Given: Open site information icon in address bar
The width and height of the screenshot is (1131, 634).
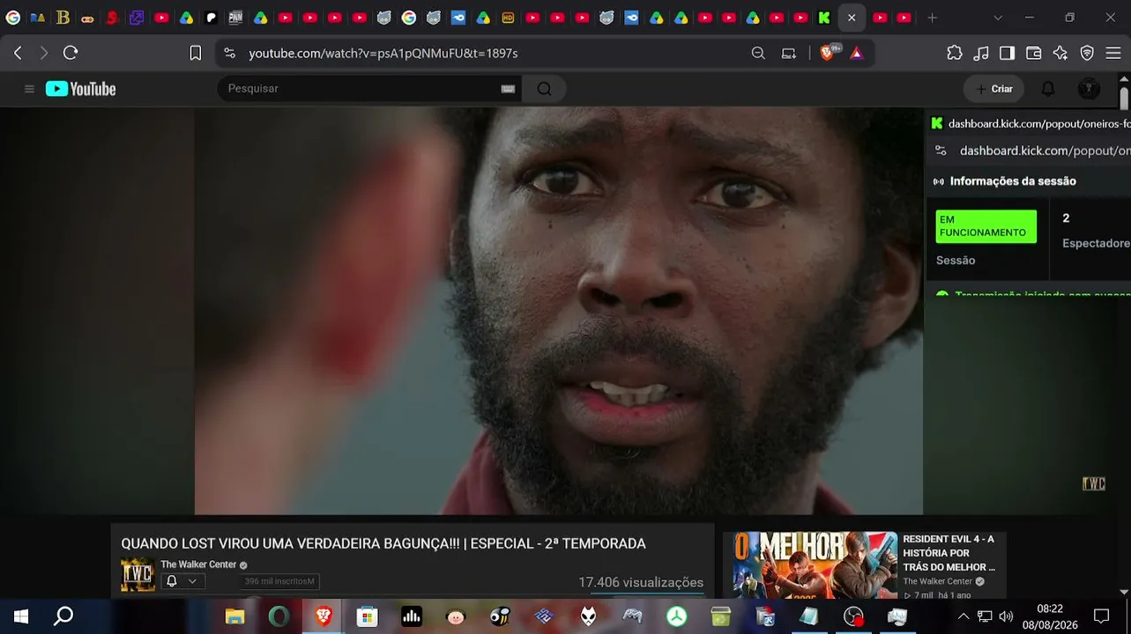Looking at the screenshot, I should 230,53.
